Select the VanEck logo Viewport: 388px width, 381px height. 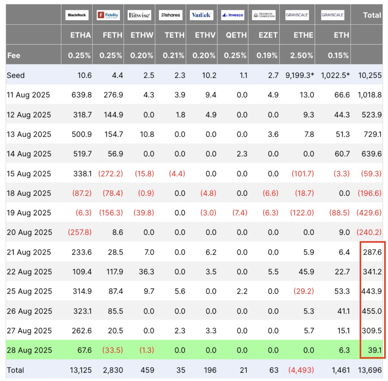(201, 15)
